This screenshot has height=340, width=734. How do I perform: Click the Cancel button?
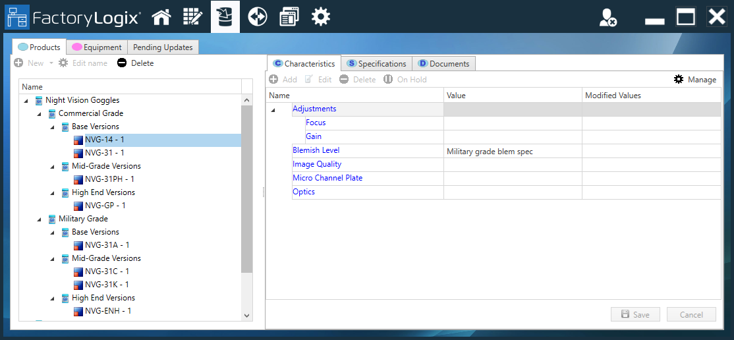click(x=691, y=315)
